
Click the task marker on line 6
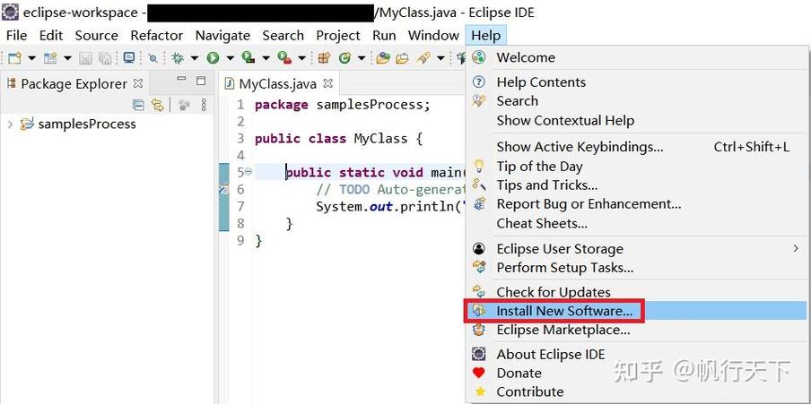[x=223, y=190]
